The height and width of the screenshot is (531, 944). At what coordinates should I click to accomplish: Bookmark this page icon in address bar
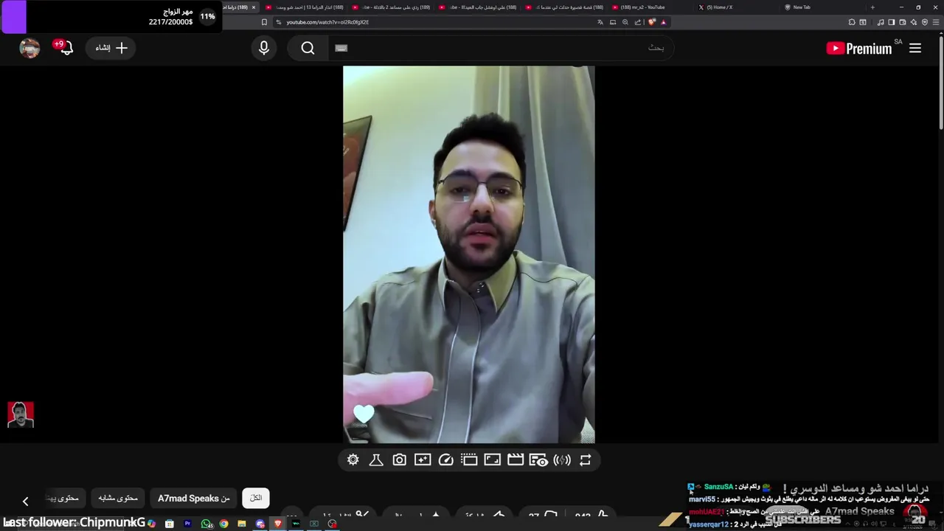point(264,22)
